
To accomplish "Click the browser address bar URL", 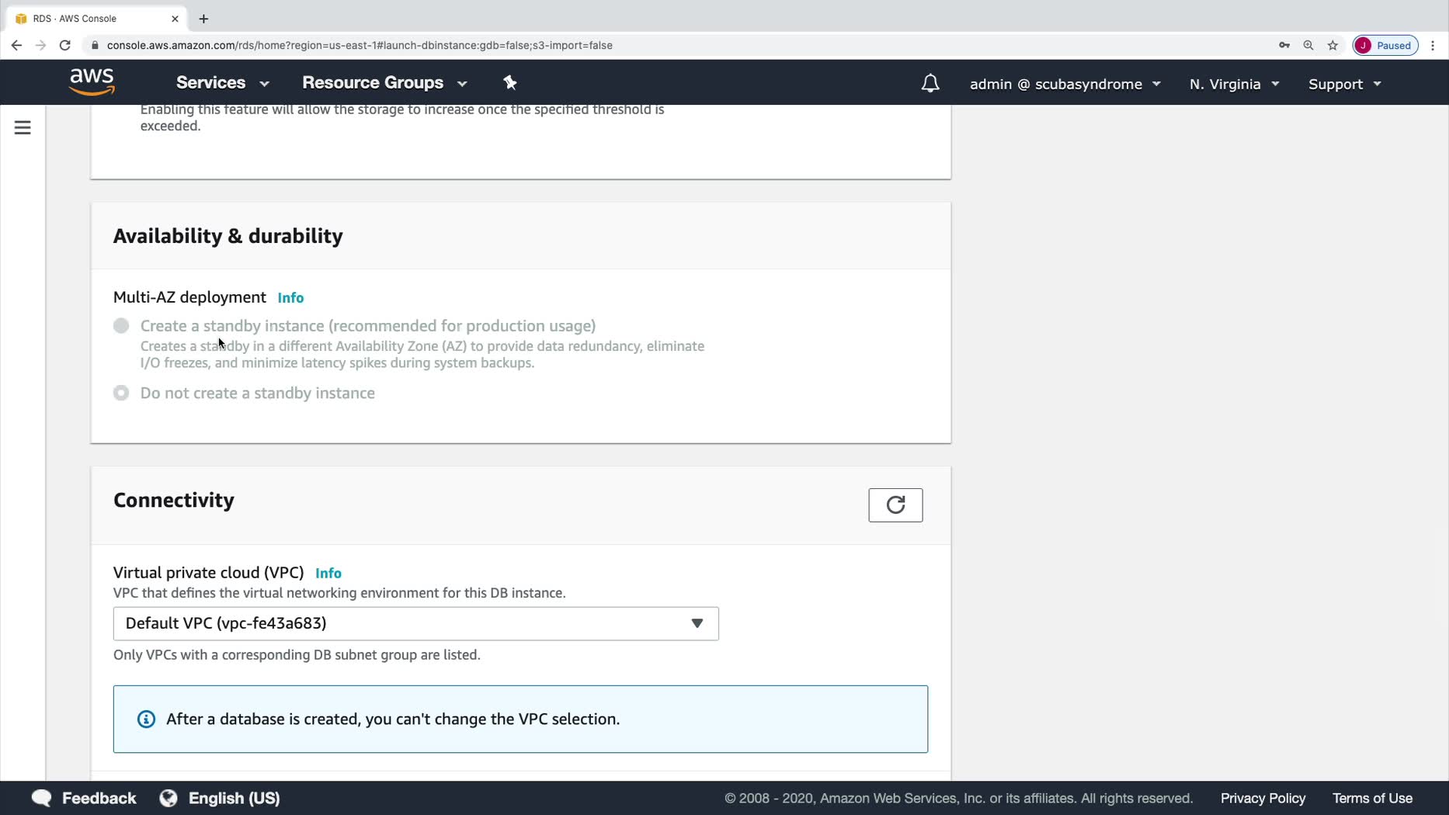I will (x=360, y=45).
